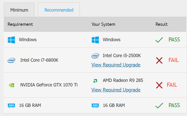Click red X in GPU row
Viewport: 187px width, 116px height.
pyautogui.click(x=159, y=85)
